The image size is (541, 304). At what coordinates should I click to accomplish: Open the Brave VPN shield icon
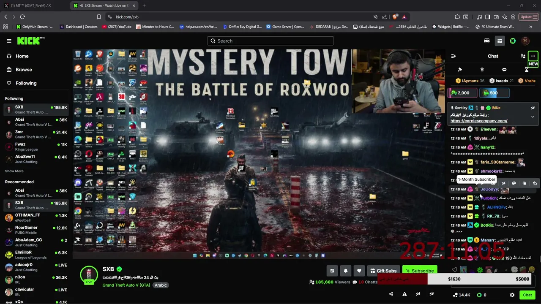[x=513, y=17]
